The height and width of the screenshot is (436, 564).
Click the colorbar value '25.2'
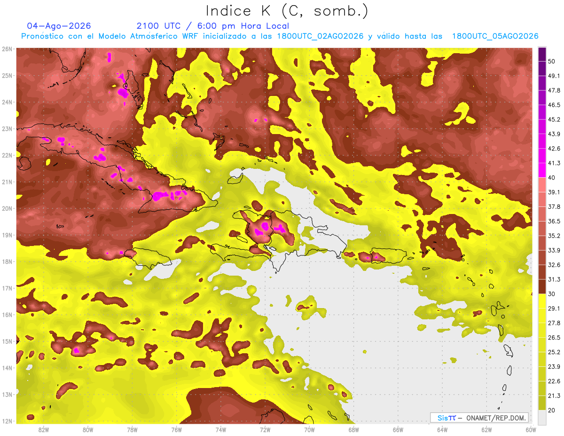click(x=554, y=352)
